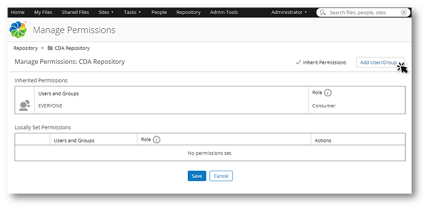Click the folder icon beside CDA Repository
This screenshot has width=427, height=209.
50,49
